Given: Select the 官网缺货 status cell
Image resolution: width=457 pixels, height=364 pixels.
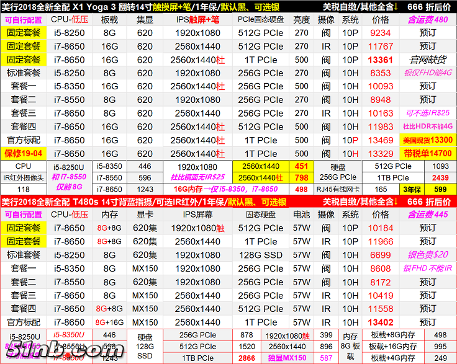Looking at the screenshot, I should pos(427,60).
